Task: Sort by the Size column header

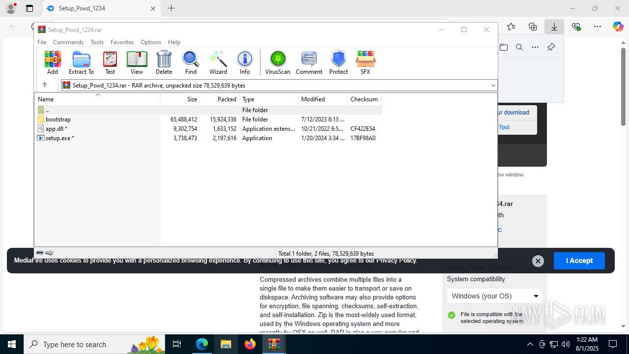Action: pos(180,99)
